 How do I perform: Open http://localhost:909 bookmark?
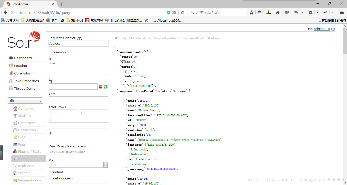pos(163,20)
